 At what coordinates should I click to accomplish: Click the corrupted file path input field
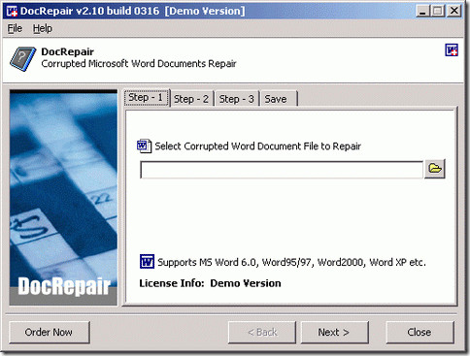[x=282, y=170]
